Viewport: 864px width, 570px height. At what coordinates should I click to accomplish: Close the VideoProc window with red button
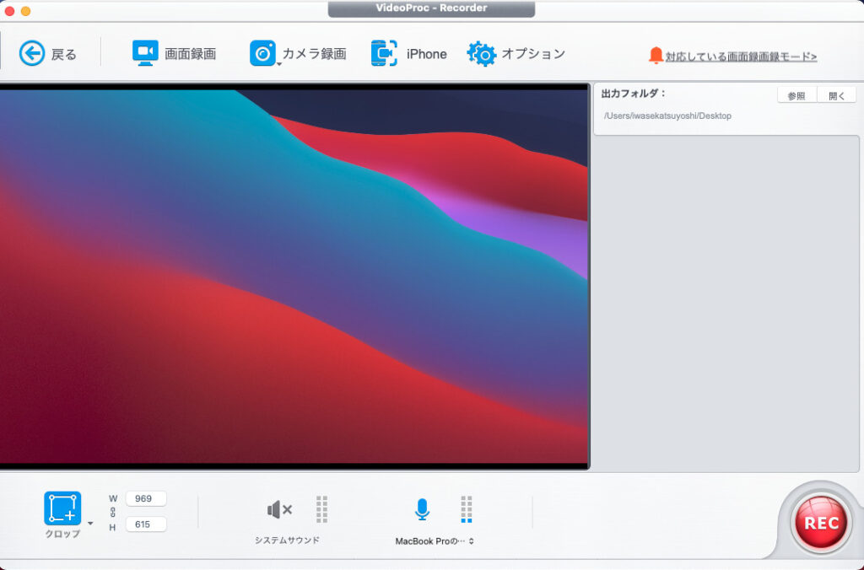tap(9, 11)
